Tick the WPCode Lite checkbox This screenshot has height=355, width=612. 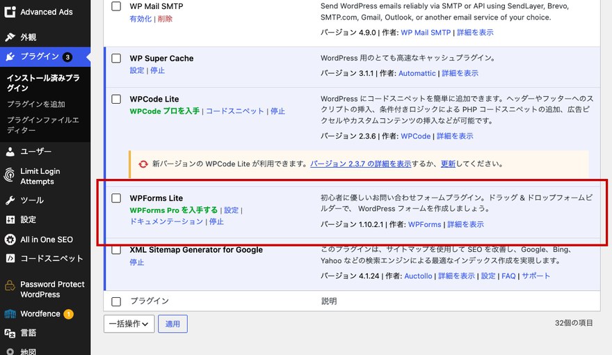click(116, 99)
